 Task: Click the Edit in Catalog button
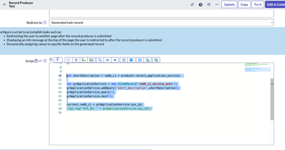tap(275, 4)
